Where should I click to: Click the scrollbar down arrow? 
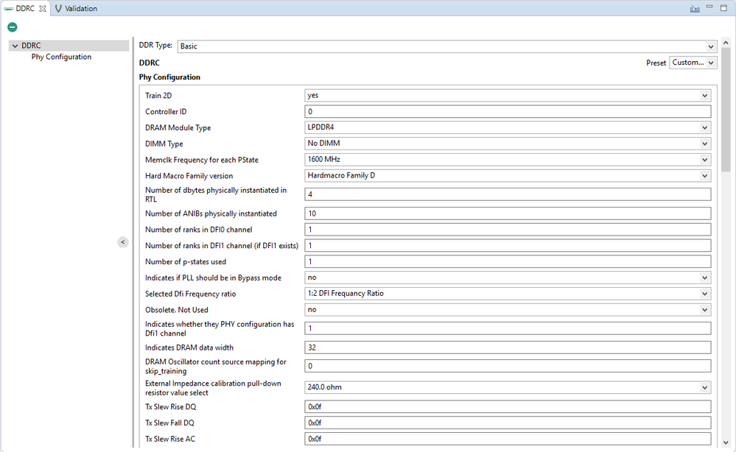click(x=726, y=442)
